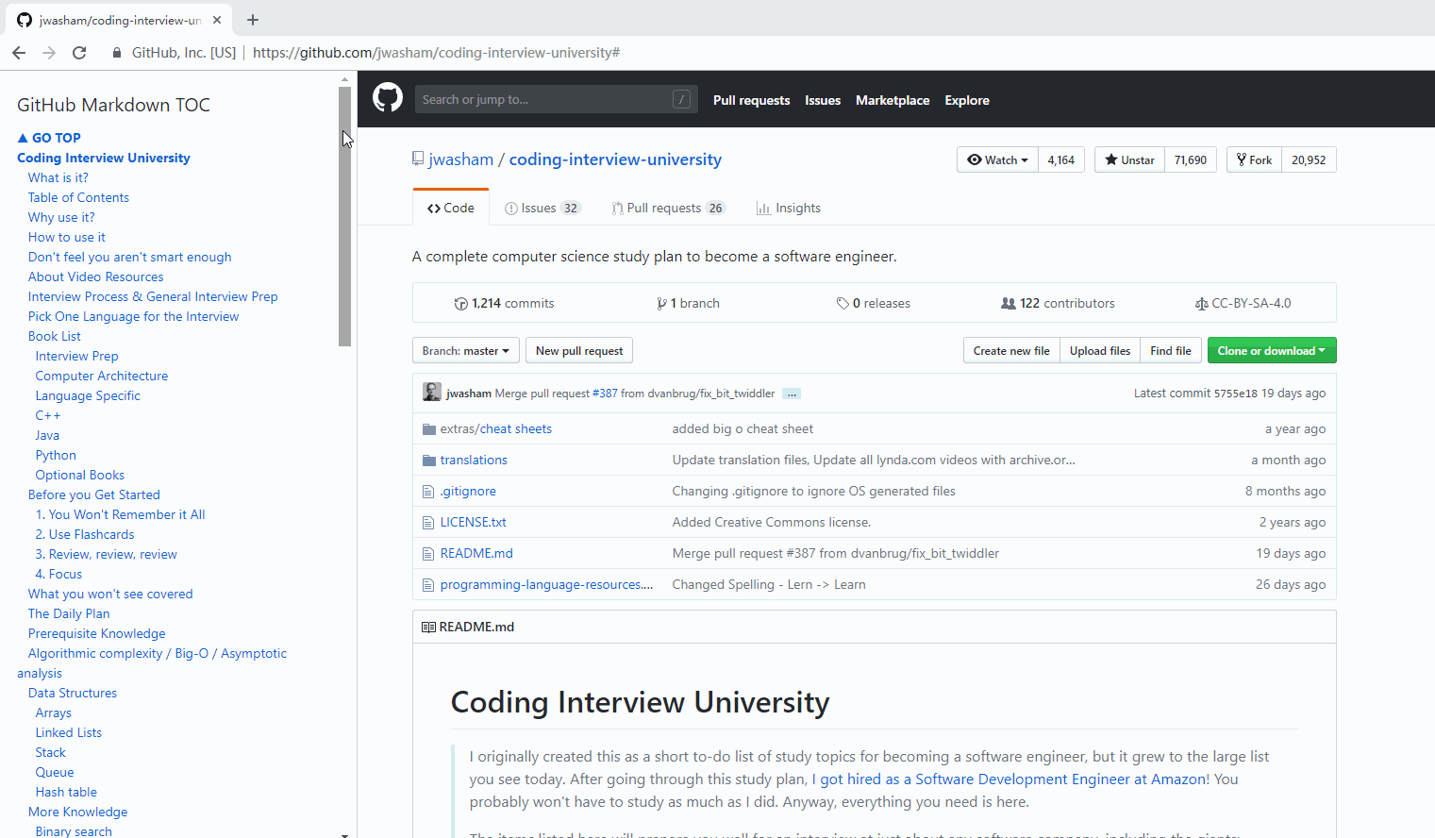
Task: Click the browser forward arrow
Action: pyautogui.click(x=49, y=53)
